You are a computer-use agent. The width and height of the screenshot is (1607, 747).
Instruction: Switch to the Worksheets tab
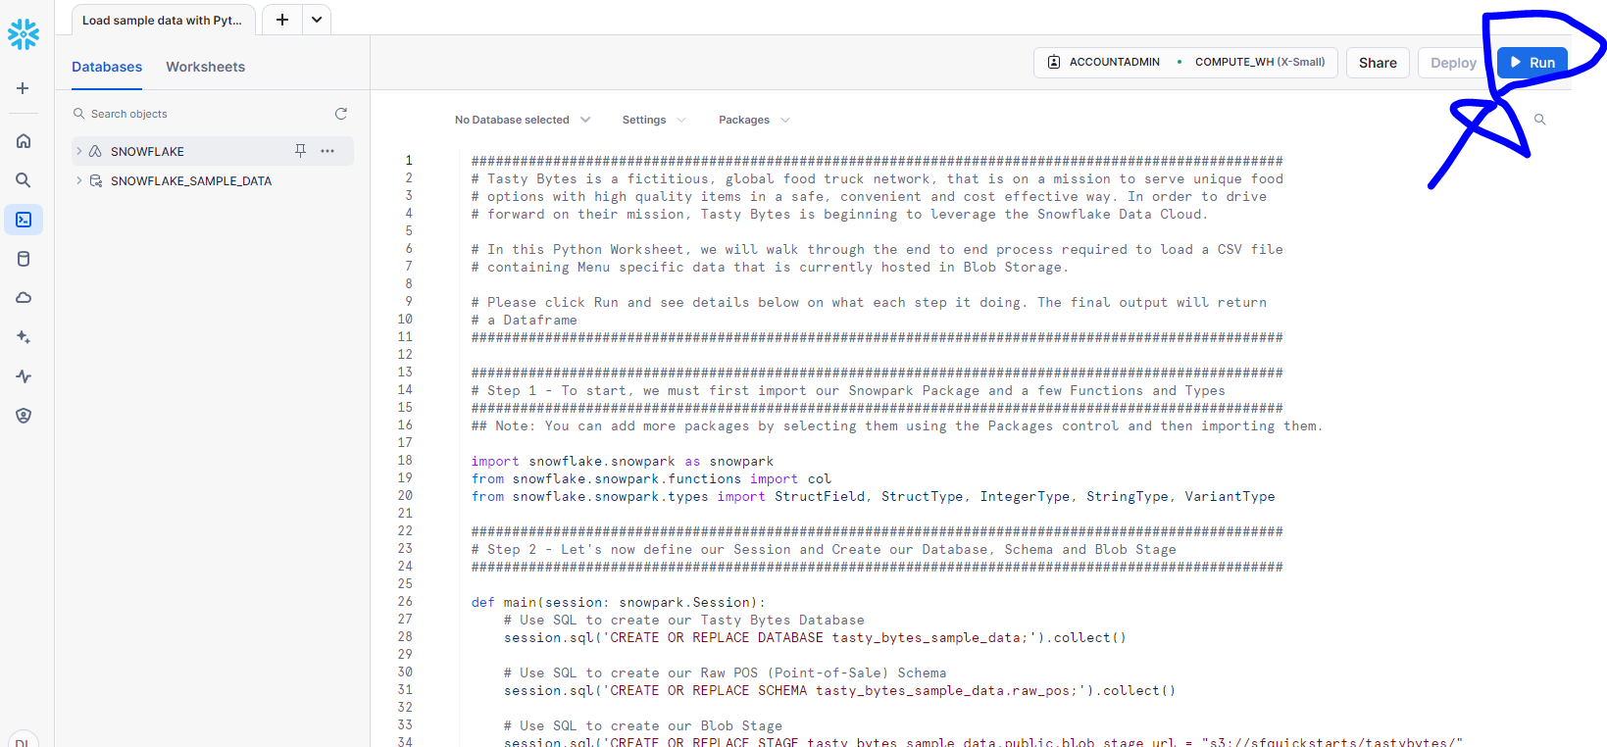[205, 67]
